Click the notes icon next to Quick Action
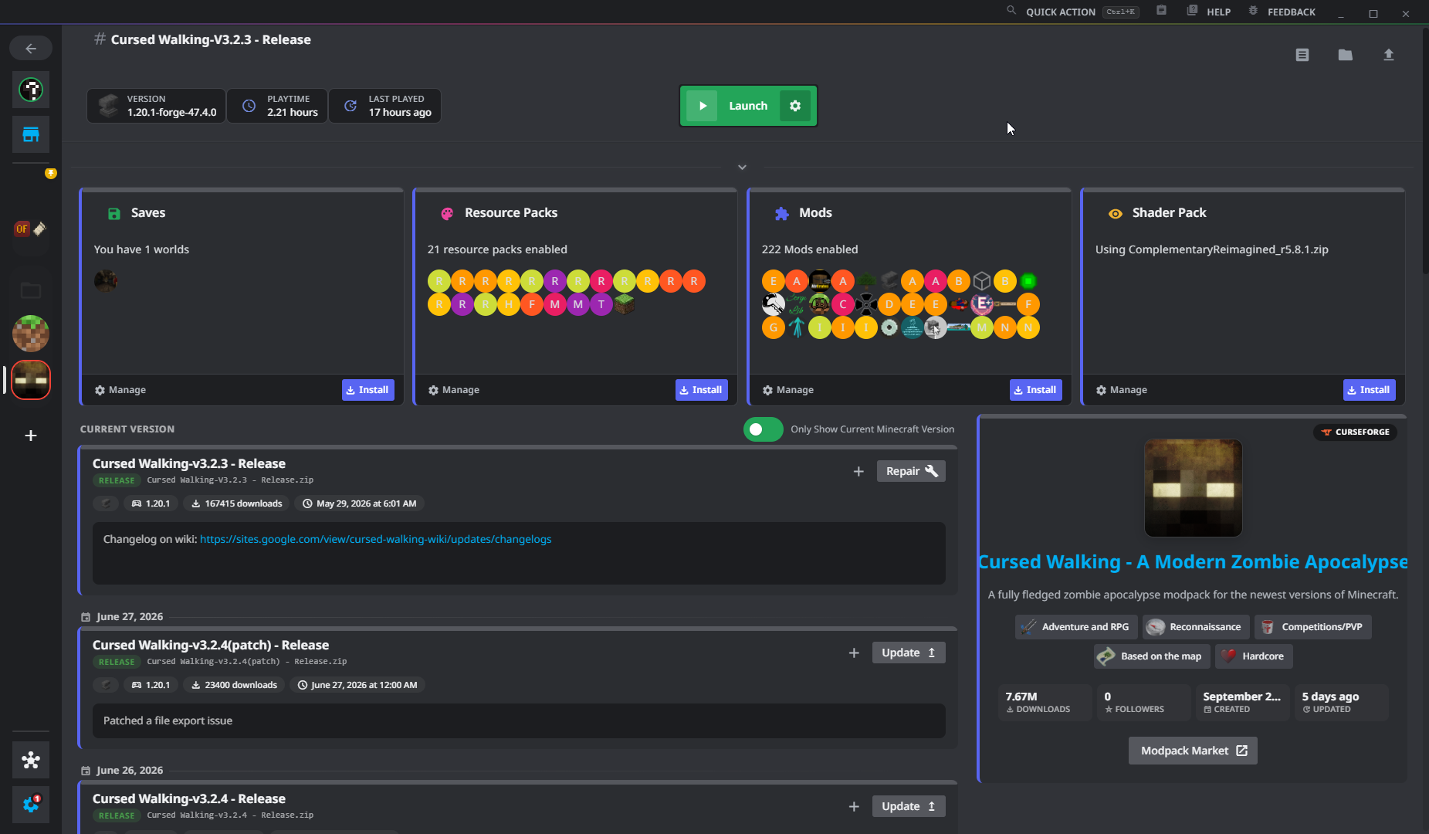The height and width of the screenshot is (834, 1429). 1161,11
